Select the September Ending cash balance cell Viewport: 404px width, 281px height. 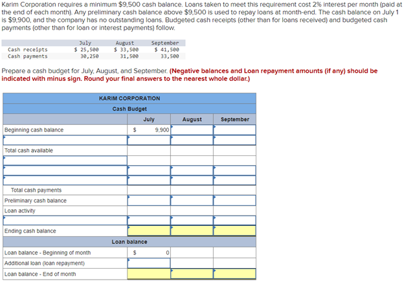(x=234, y=230)
